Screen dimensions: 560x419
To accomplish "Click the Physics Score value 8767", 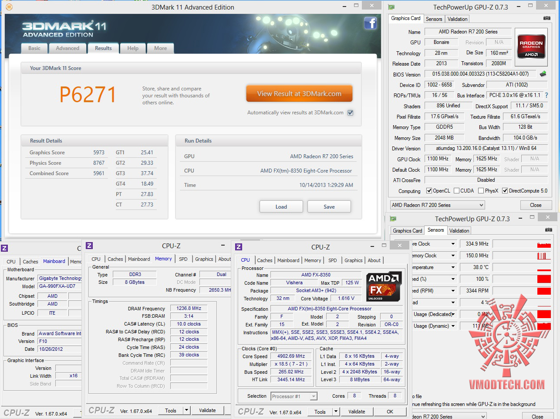I will [x=99, y=163].
